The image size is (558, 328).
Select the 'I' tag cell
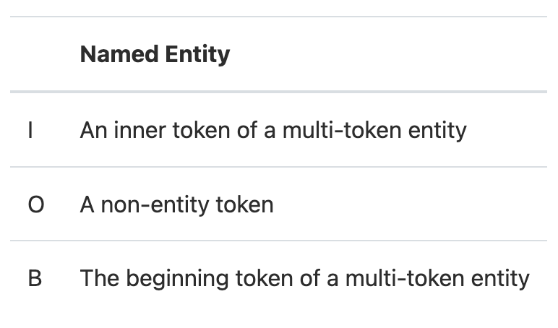click(30, 130)
